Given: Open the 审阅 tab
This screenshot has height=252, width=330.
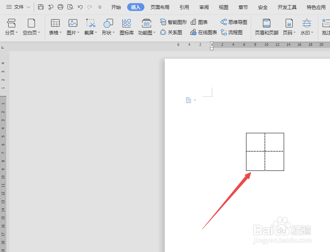Looking at the screenshot, I should pyautogui.click(x=204, y=7).
